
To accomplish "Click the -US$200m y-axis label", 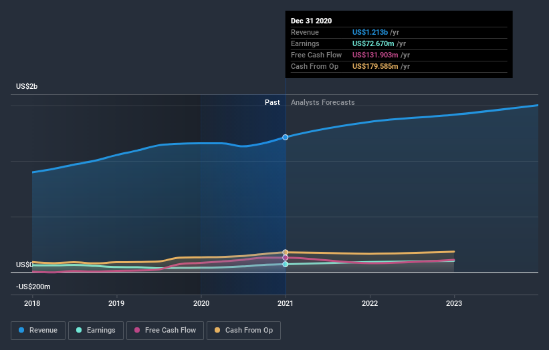I will (x=33, y=287).
